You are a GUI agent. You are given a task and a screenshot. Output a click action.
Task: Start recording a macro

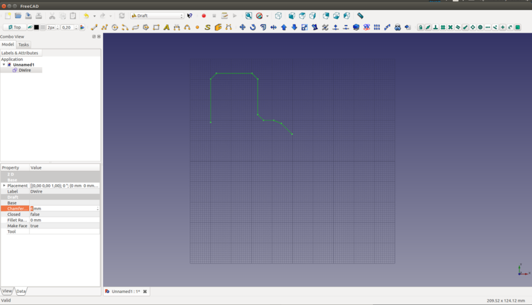point(204,15)
